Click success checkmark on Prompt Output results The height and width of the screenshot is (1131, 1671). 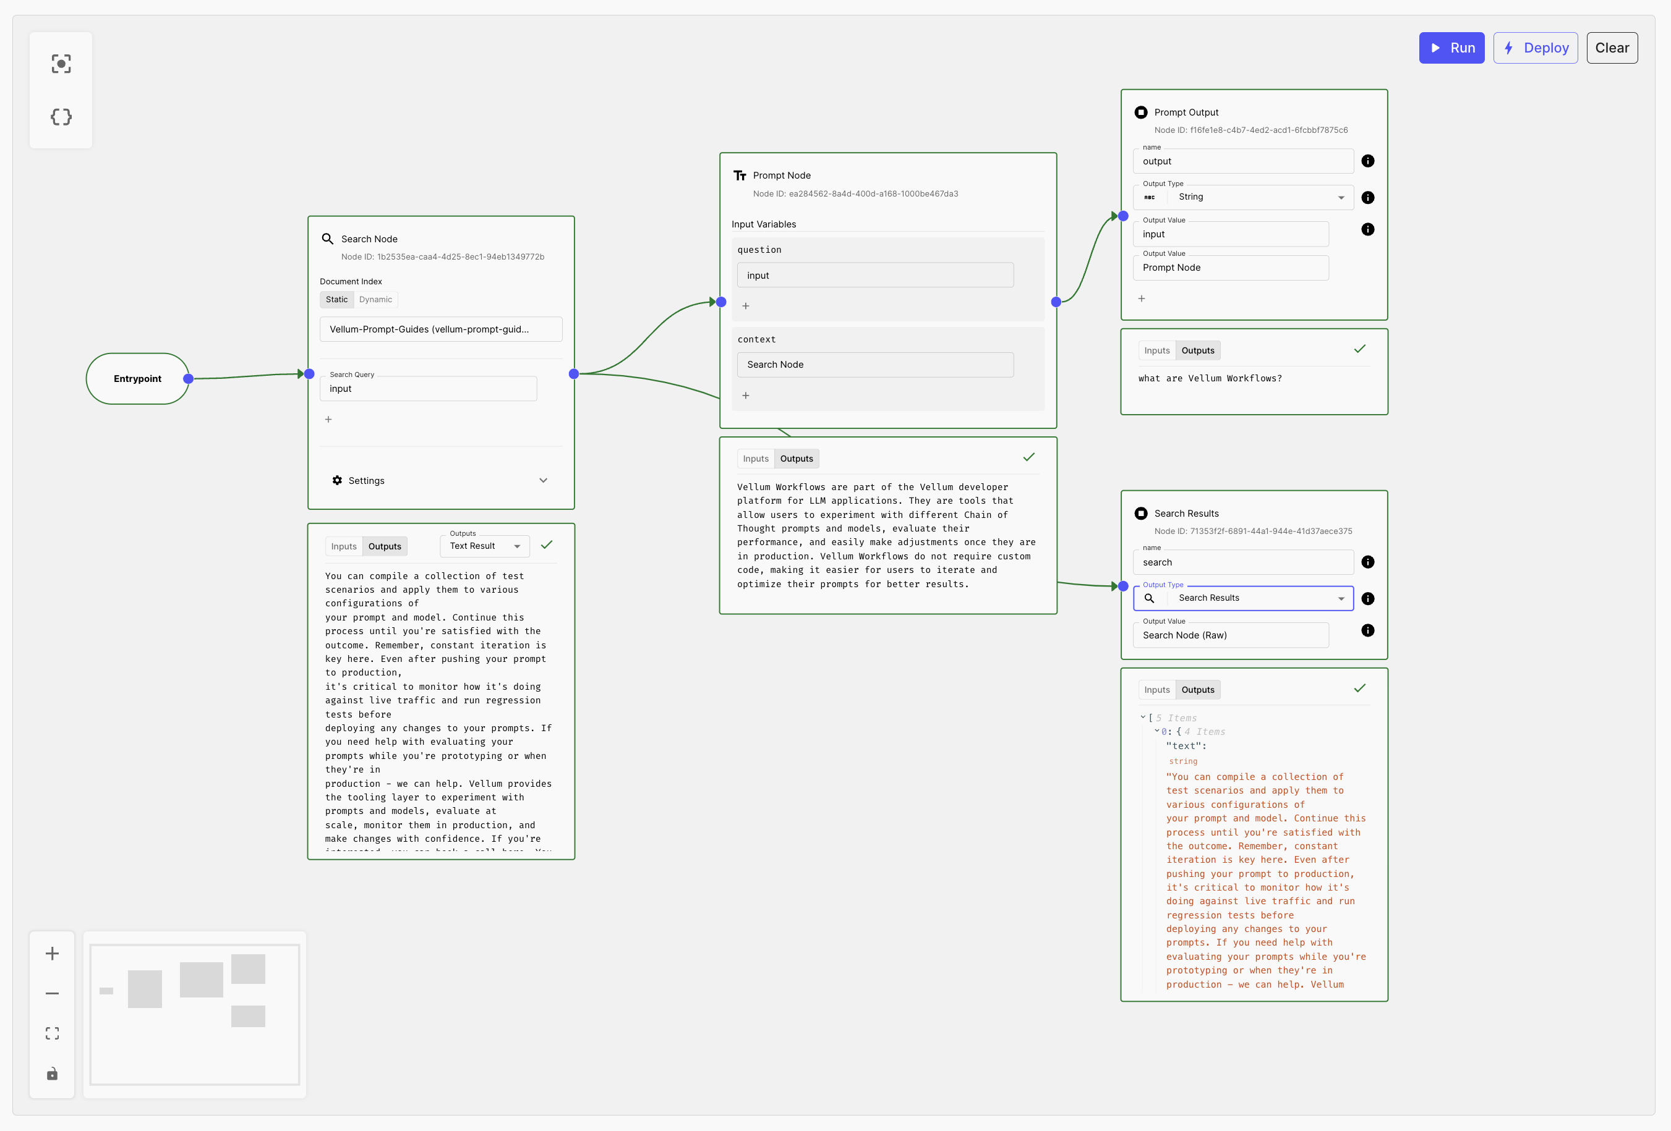(1360, 349)
